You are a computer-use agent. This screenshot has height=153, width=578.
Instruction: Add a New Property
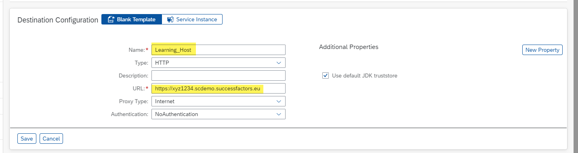[x=542, y=50]
